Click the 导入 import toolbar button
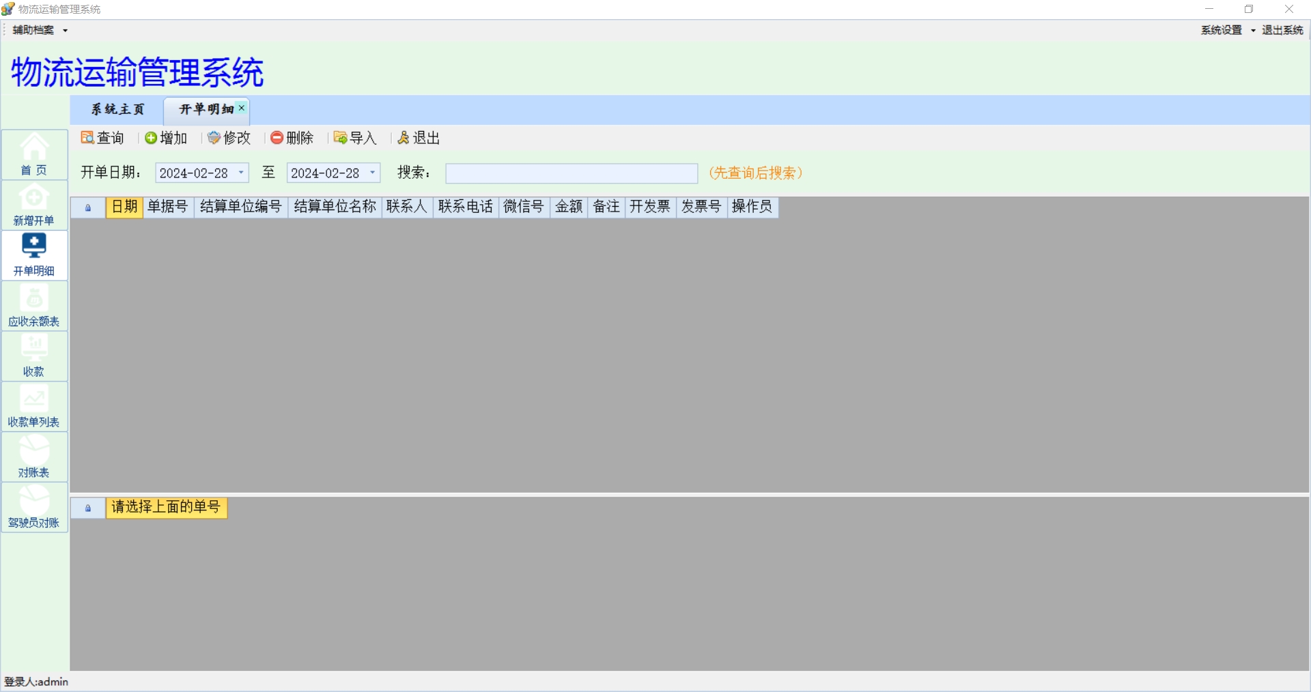 coord(355,138)
